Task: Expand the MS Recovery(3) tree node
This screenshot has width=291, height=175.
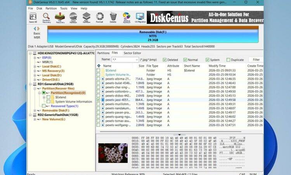Action: 35,71
